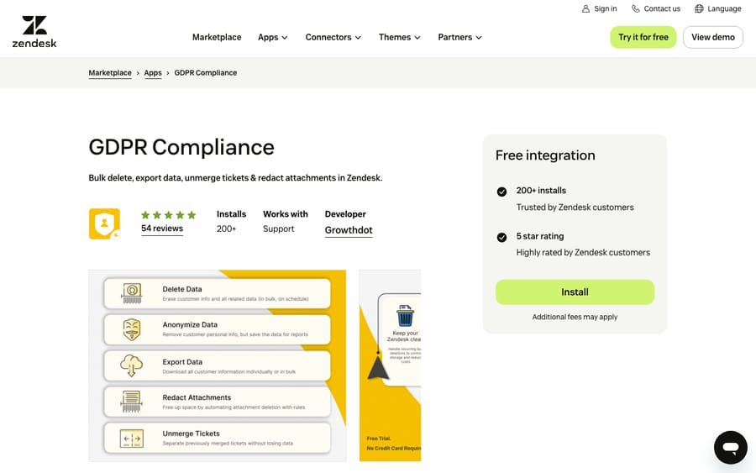
Task: Expand the Themes dropdown menu
Action: pos(400,37)
